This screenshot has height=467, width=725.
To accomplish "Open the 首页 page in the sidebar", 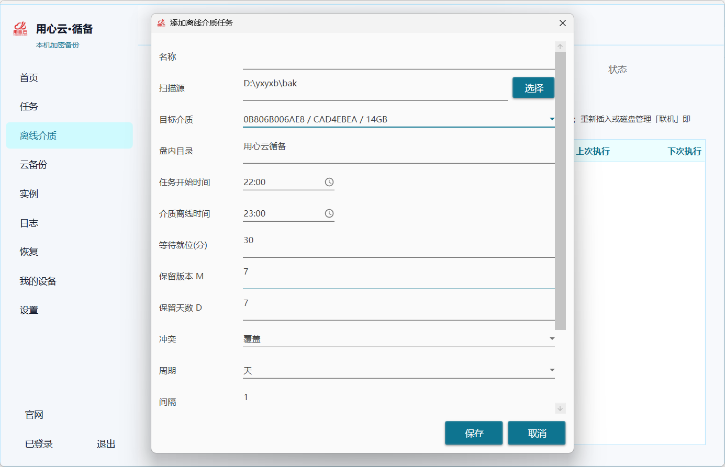I will pos(69,78).
